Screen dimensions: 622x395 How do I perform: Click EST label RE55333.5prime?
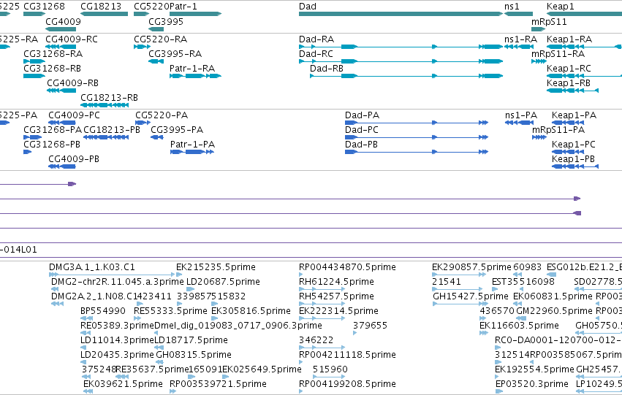[x=170, y=312]
